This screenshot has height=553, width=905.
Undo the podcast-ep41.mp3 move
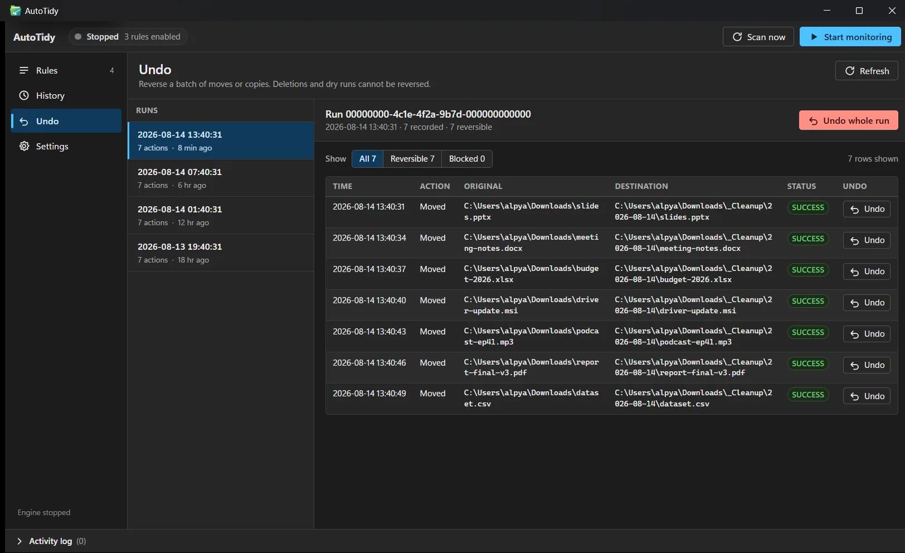[867, 334]
